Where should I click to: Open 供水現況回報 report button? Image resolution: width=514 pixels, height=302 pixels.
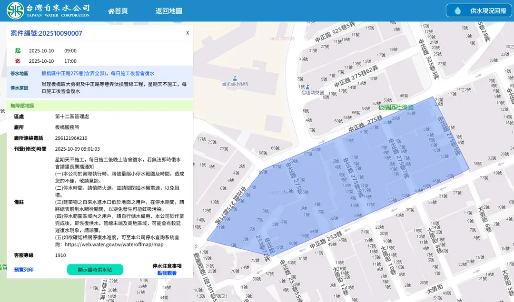479,10
